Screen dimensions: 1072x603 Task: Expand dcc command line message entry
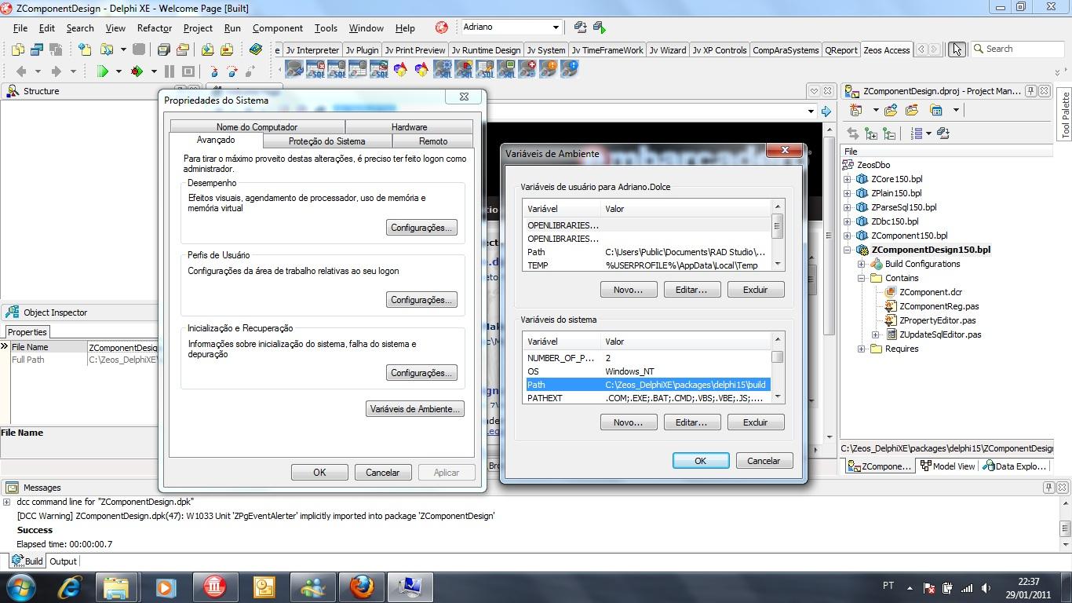7,502
